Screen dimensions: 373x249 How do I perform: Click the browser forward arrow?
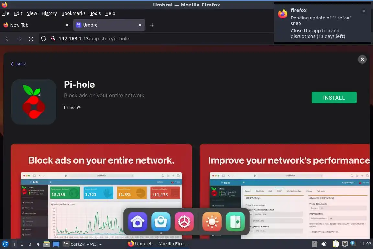(x=19, y=39)
